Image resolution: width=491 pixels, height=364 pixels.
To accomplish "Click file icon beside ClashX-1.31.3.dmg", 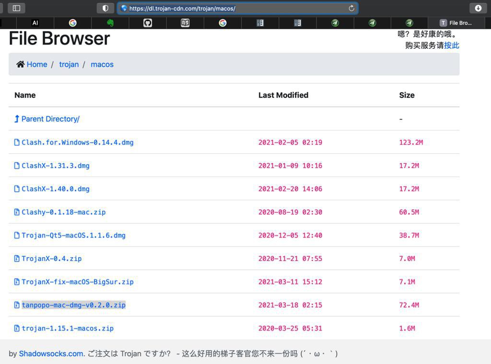I will (x=17, y=165).
